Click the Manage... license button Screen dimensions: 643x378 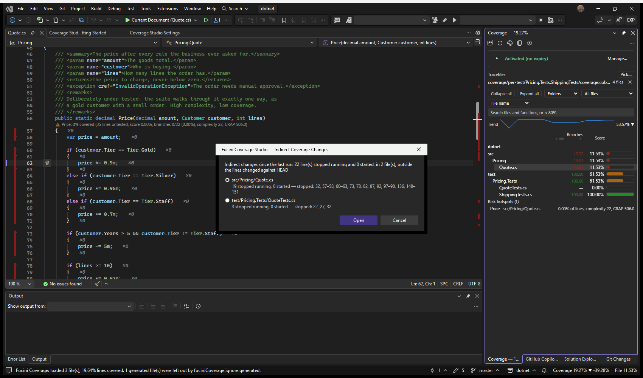tap(617, 59)
